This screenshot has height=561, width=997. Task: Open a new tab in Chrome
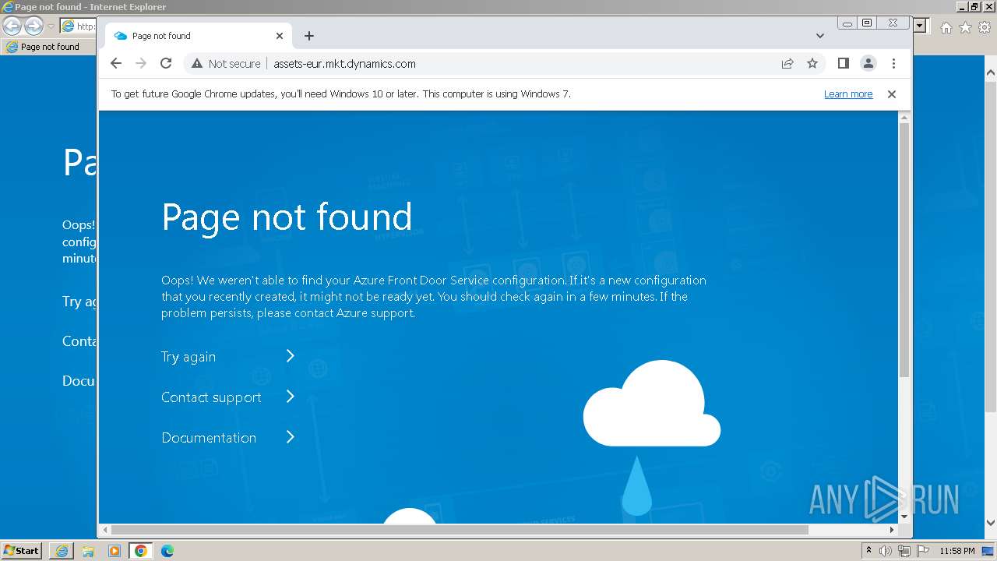pyautogui.click(x=309, y=36)
